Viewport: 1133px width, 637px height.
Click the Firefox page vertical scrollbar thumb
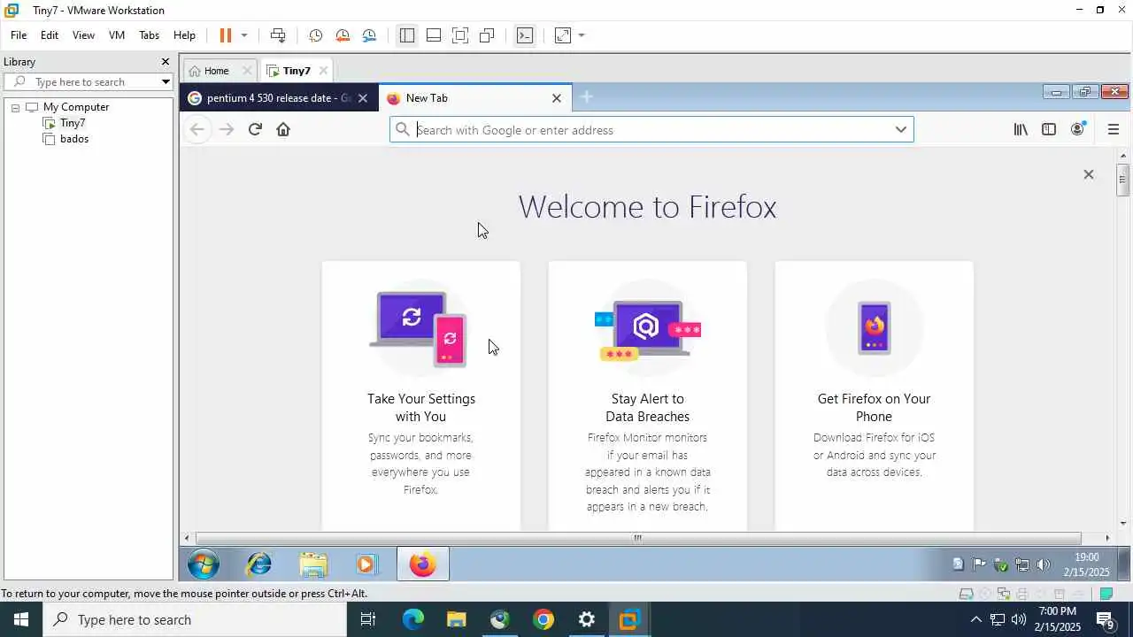pyautogui.click(x=1122, y=180)
